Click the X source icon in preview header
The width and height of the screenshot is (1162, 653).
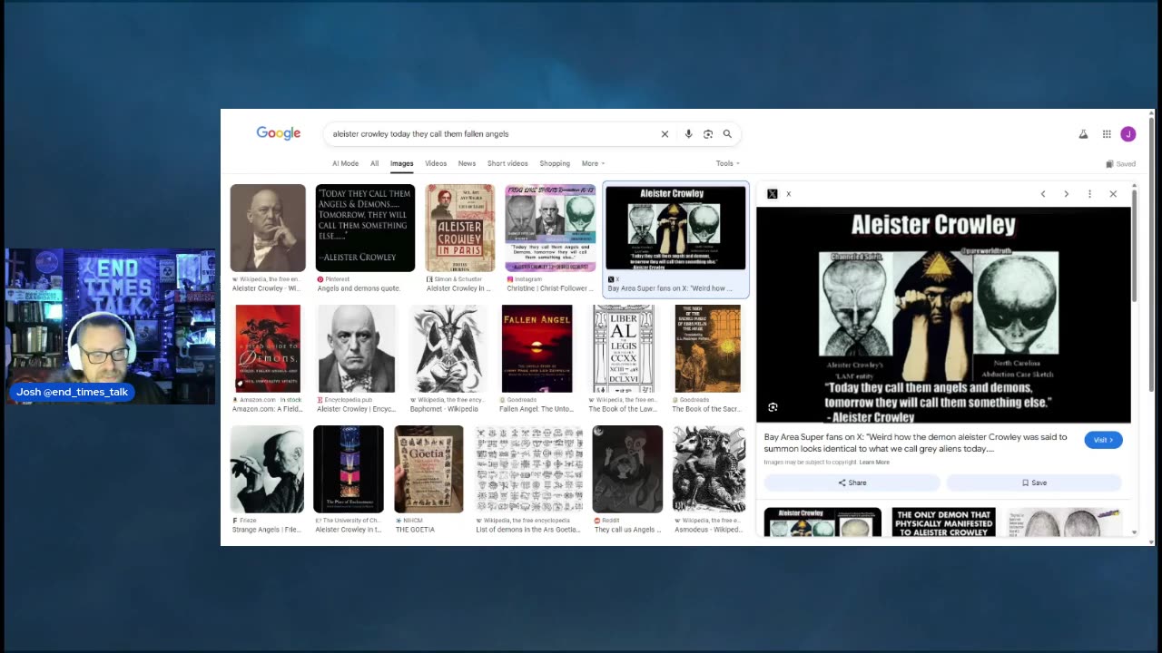point(773,194)
